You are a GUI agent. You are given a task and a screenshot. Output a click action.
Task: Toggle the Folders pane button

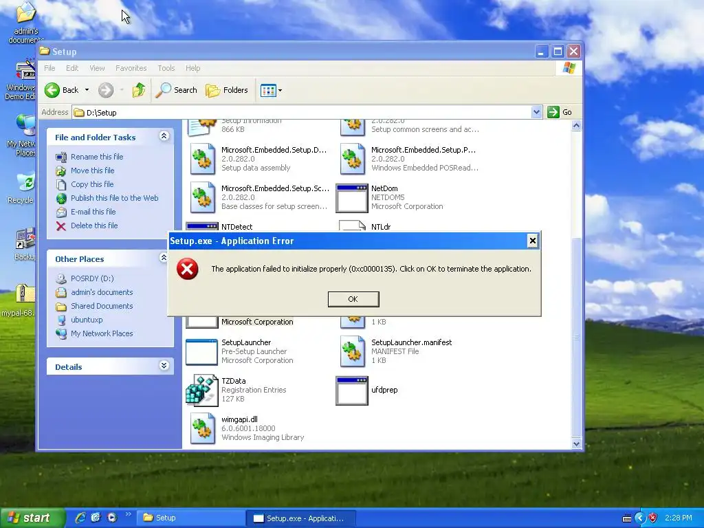[x=227, y=90]
